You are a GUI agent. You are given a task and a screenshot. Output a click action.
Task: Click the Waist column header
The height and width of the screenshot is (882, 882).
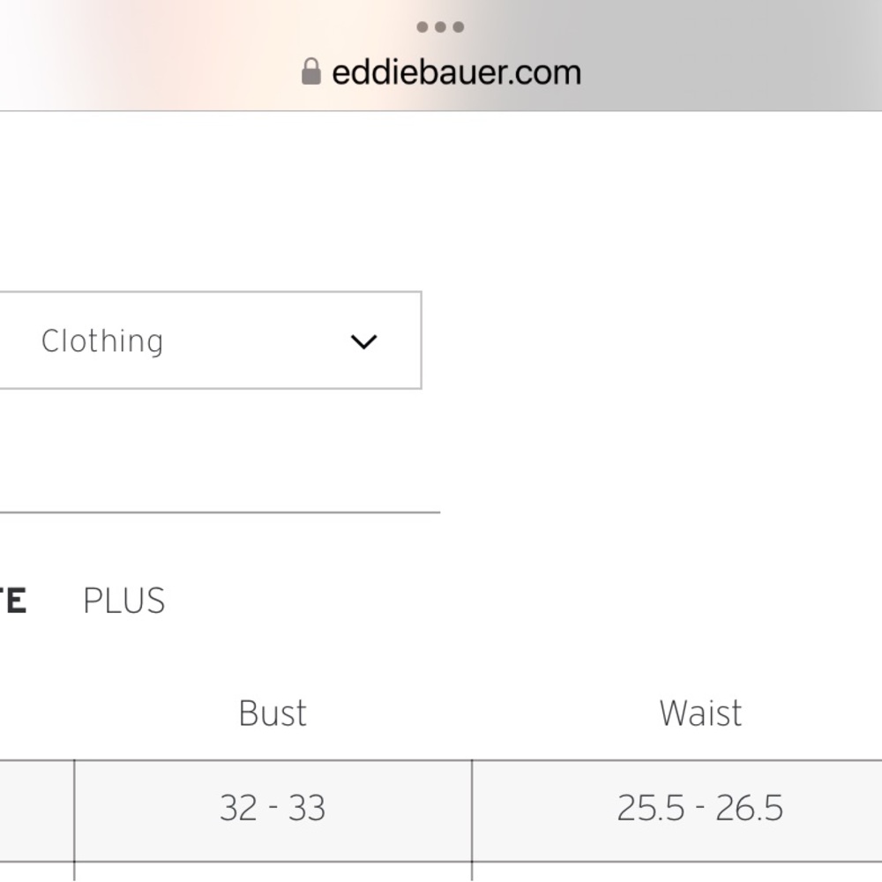(700, 713)
